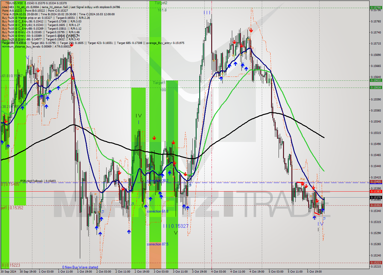Click the '1 Oct 19:00' time label

(x=85, y=272)
